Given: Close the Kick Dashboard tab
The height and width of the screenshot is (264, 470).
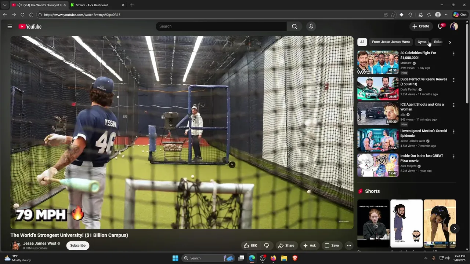Looking at the screenshot, I should pos(123,5).
